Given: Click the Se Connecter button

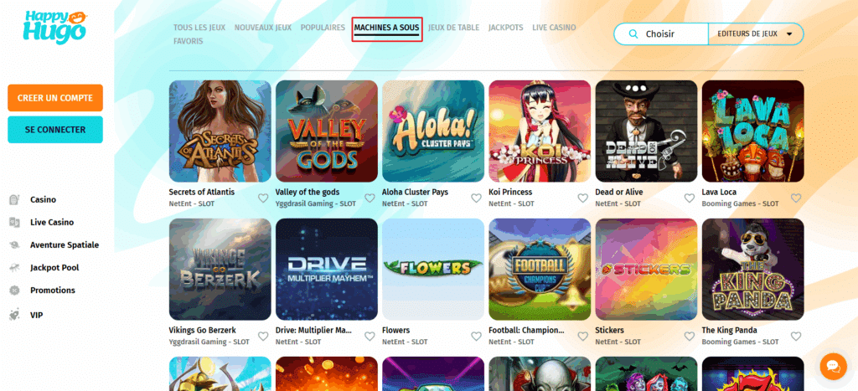Looking at the screenshot, I should pos(55,130).
